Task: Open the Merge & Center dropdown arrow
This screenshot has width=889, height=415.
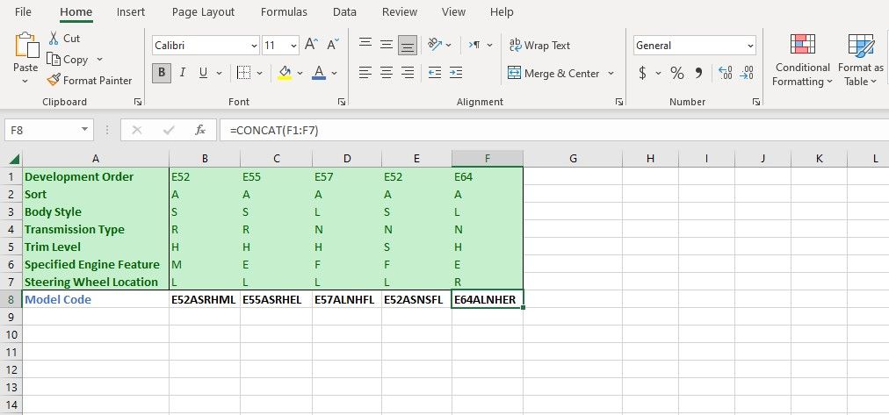Action: (611, 74)
